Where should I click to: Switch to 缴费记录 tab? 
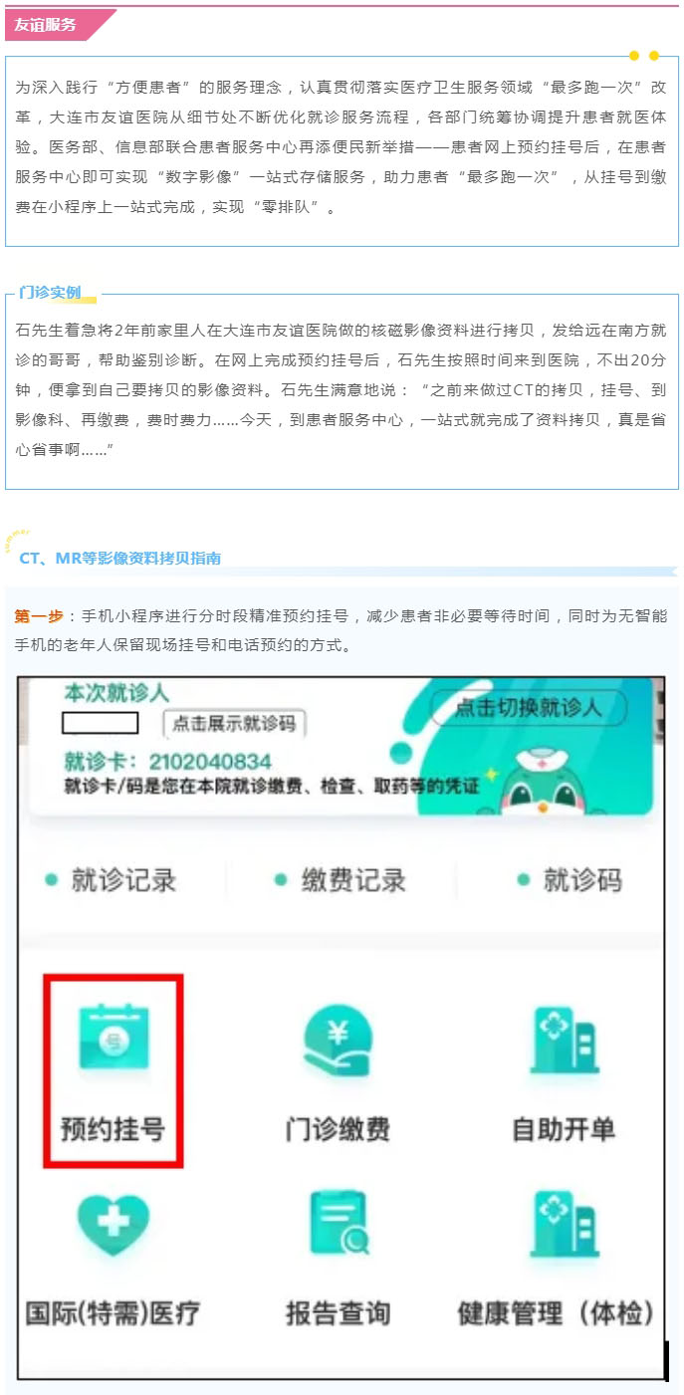coord(342,880)
